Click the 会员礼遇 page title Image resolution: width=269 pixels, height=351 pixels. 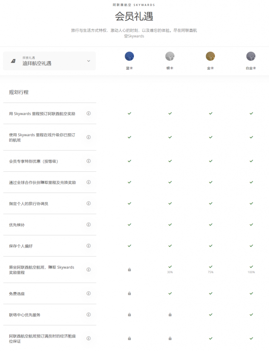coord(134,16)
